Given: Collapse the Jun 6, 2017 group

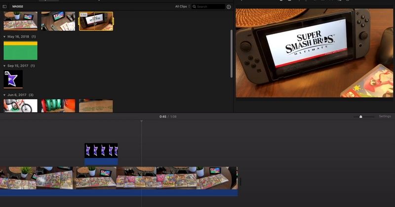Looking at the screenshot, I should point(4,95).
